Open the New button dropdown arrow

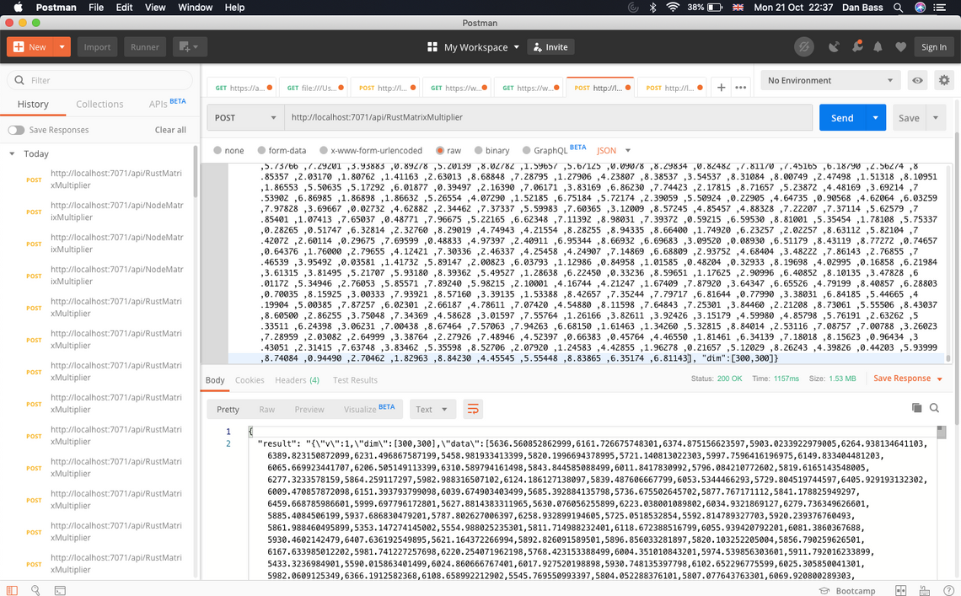click(x=62, y=46)
